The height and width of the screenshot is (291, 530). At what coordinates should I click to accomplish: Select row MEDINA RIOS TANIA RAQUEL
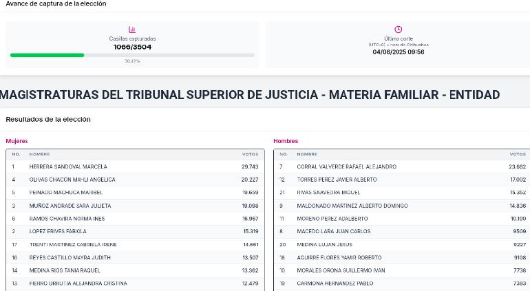pos(135,270)
